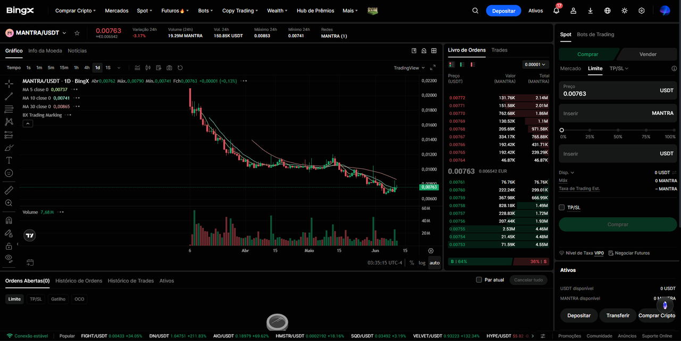Image resolution: width=681 pixels, height=341 pixels.
Task: Toggle auto scale on chart
Action: click(x=435, y=263)
